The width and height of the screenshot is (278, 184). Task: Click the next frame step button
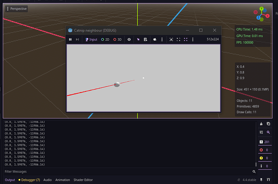(x=77, y=39)
